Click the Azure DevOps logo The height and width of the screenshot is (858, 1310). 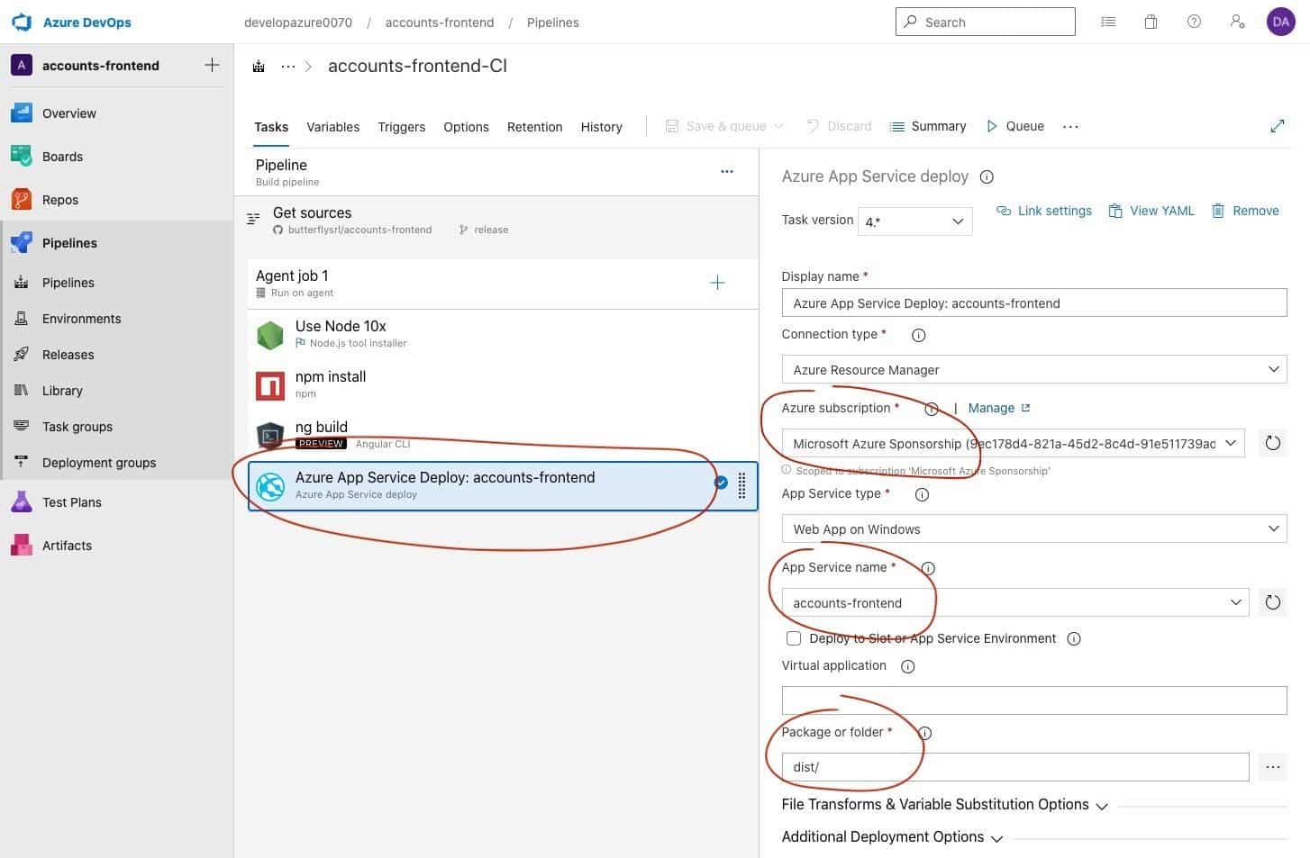(22, 22)
